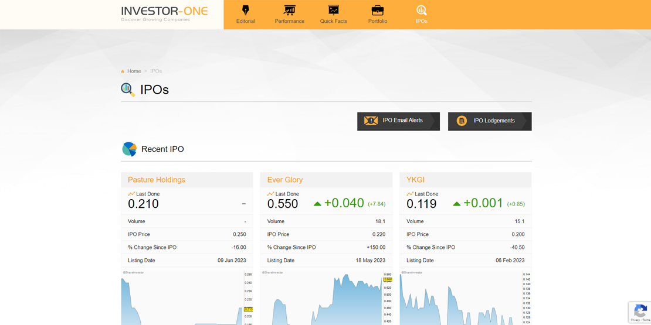Open IPO Lodgements button
Viewport: 651px width, 325px height.
coord(490,121)
